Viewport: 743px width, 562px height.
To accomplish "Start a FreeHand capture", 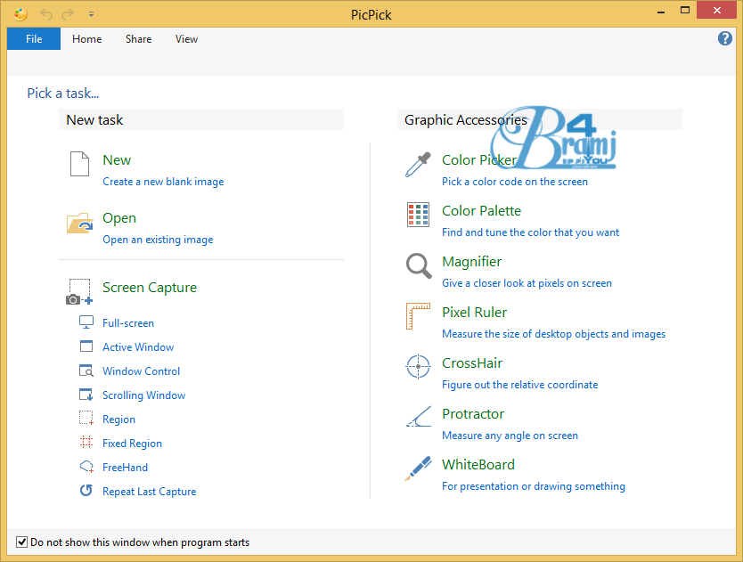I will (125, 468).
